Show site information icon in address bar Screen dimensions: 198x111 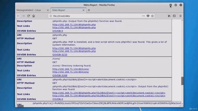51,16
